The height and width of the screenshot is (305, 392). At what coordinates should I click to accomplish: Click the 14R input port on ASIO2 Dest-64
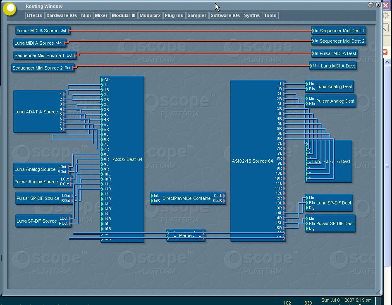click(102, 219)
